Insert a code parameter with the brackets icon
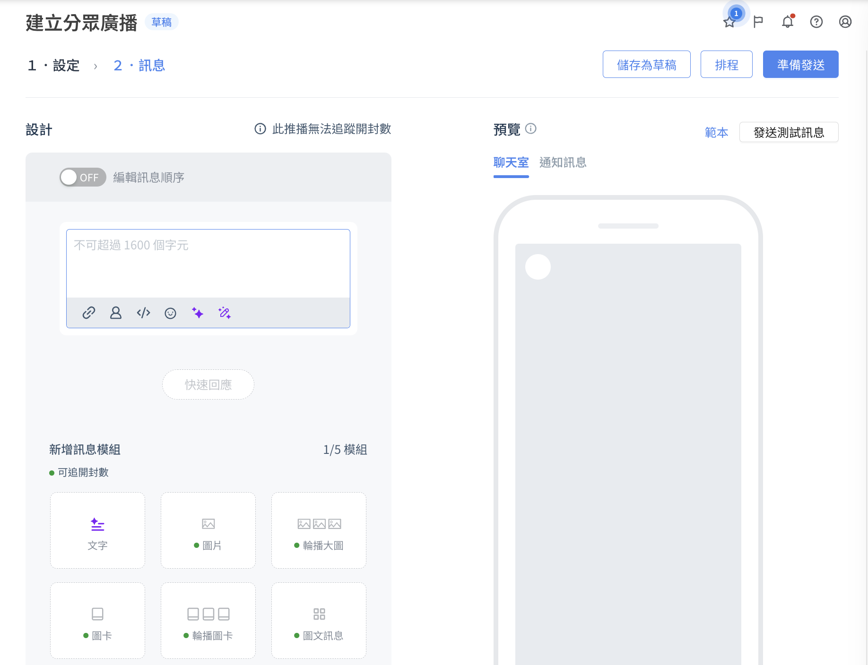The image size is (868, 665). (x=143, y=313)
